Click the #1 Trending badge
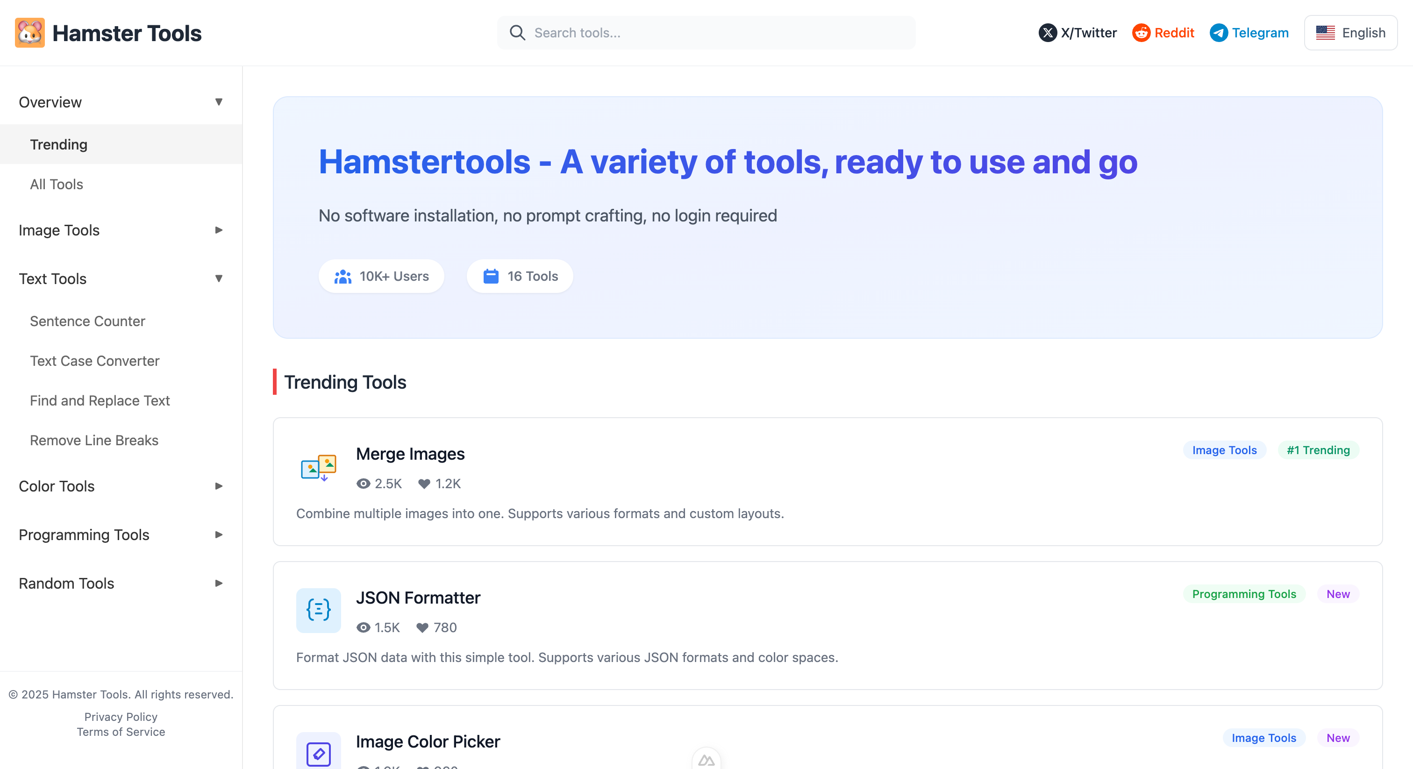This screenshot has height=769, width=1413. pyautogui.click(x=1318, y=450)
